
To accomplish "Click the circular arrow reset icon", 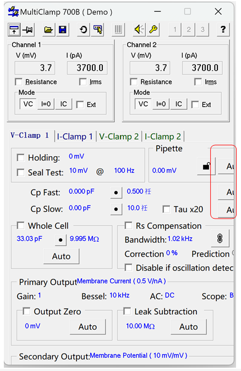I will click(x=83, y=30).
